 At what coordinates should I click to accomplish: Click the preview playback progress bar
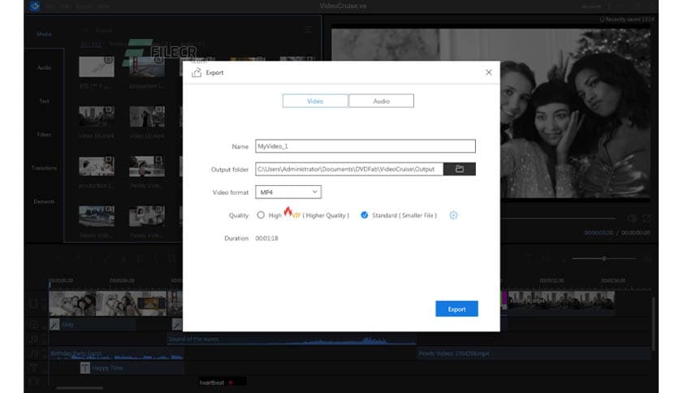[558, 218]
